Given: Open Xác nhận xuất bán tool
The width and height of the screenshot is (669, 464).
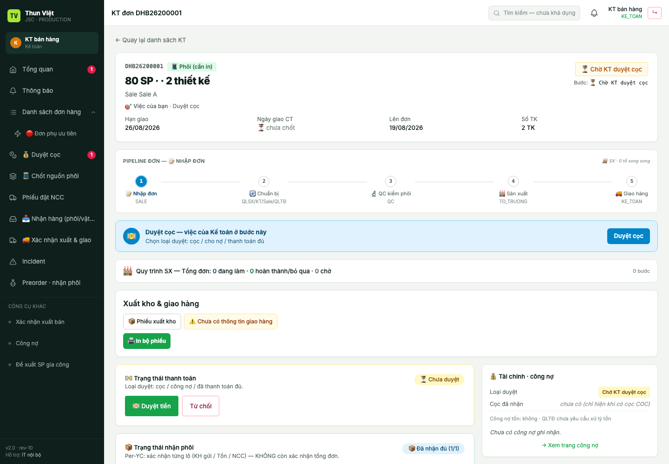Looking at the screenshot, I should pos(52,322).
